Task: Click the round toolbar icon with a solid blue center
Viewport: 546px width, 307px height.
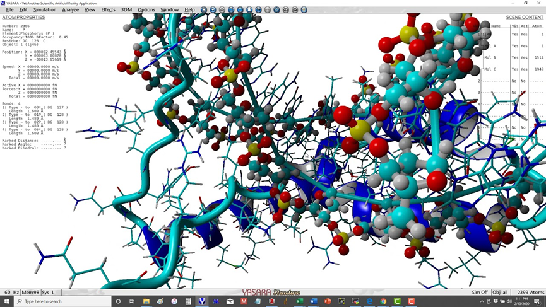Action: point(231,9)
